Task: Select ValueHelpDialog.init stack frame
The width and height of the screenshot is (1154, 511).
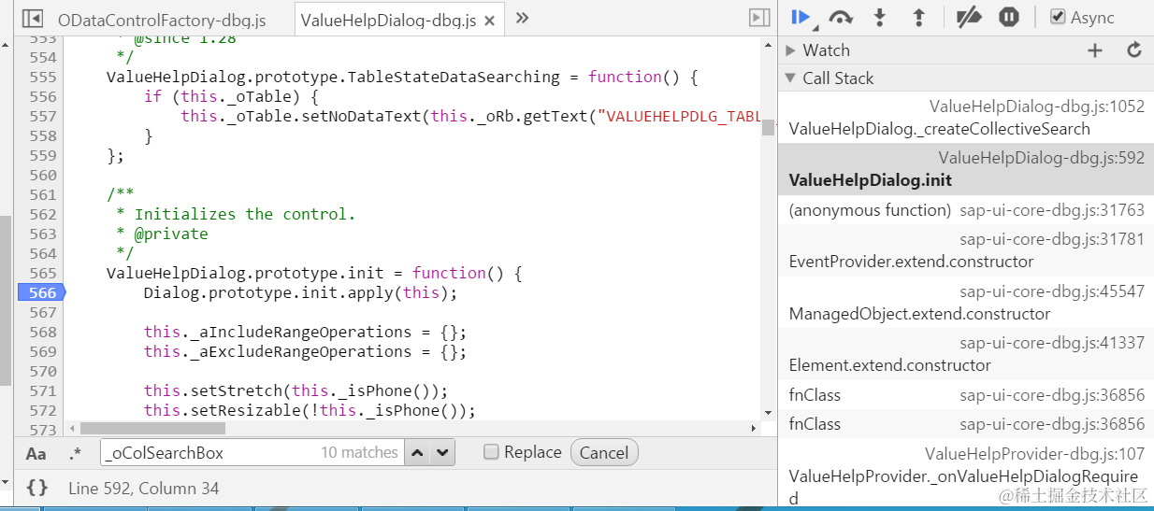Action: [x=966, y=169]
